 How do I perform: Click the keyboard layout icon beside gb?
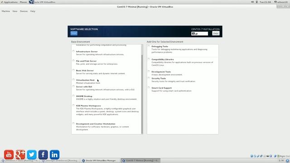tap(193, 34)
